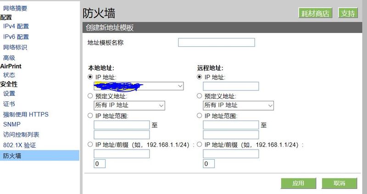The width and height of the screenshot is (367, 194).
Task: Select local 预定义地址 radio option
Action: (90, 96)
